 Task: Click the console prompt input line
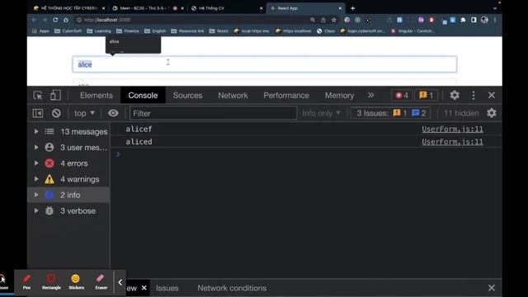pyautogui.click(x=306, y=154)
